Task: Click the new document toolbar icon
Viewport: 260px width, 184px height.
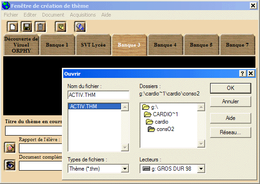Action: pos(12,27)
